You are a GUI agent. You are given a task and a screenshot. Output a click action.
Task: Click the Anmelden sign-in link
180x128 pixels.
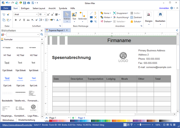(164, 8)
